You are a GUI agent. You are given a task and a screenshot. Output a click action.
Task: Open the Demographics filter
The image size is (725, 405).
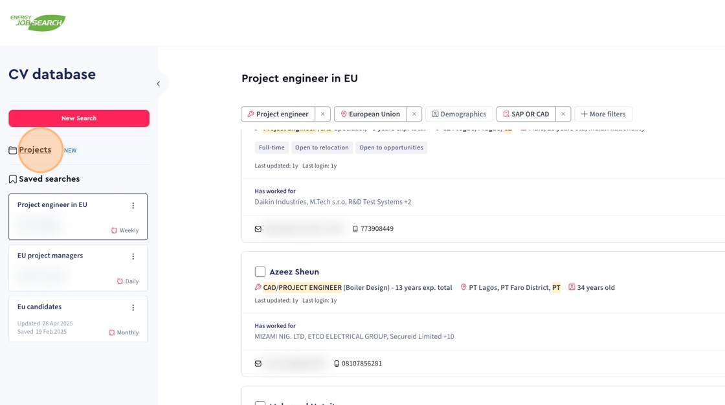[459, 114]
